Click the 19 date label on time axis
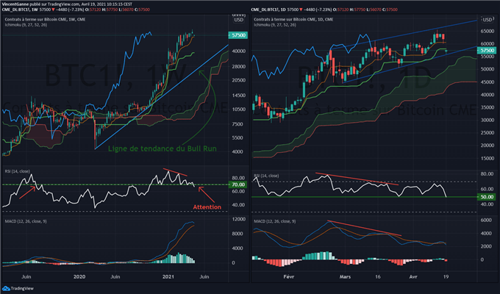The image size is (500, 294). click(446, 276)
